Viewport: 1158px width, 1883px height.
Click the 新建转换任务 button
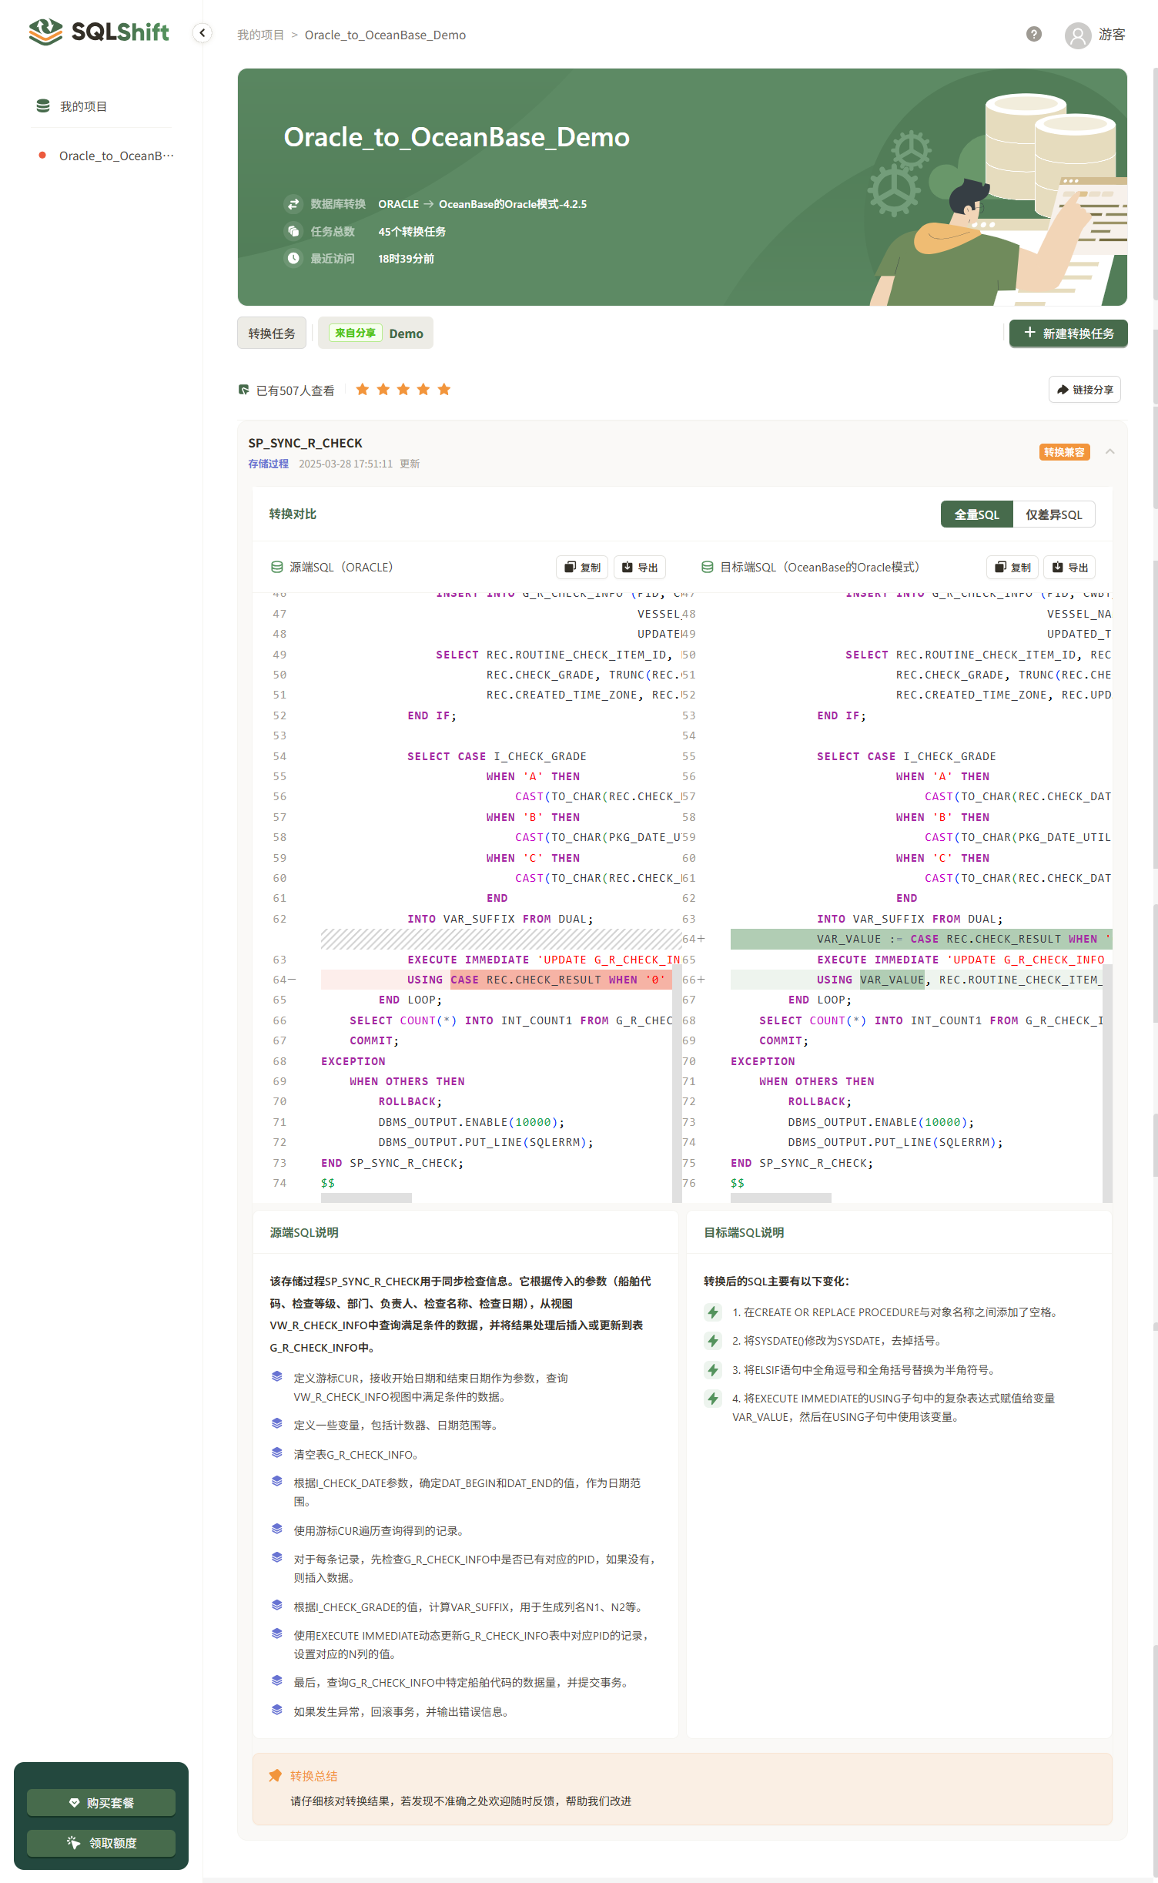pos(1068,333)
